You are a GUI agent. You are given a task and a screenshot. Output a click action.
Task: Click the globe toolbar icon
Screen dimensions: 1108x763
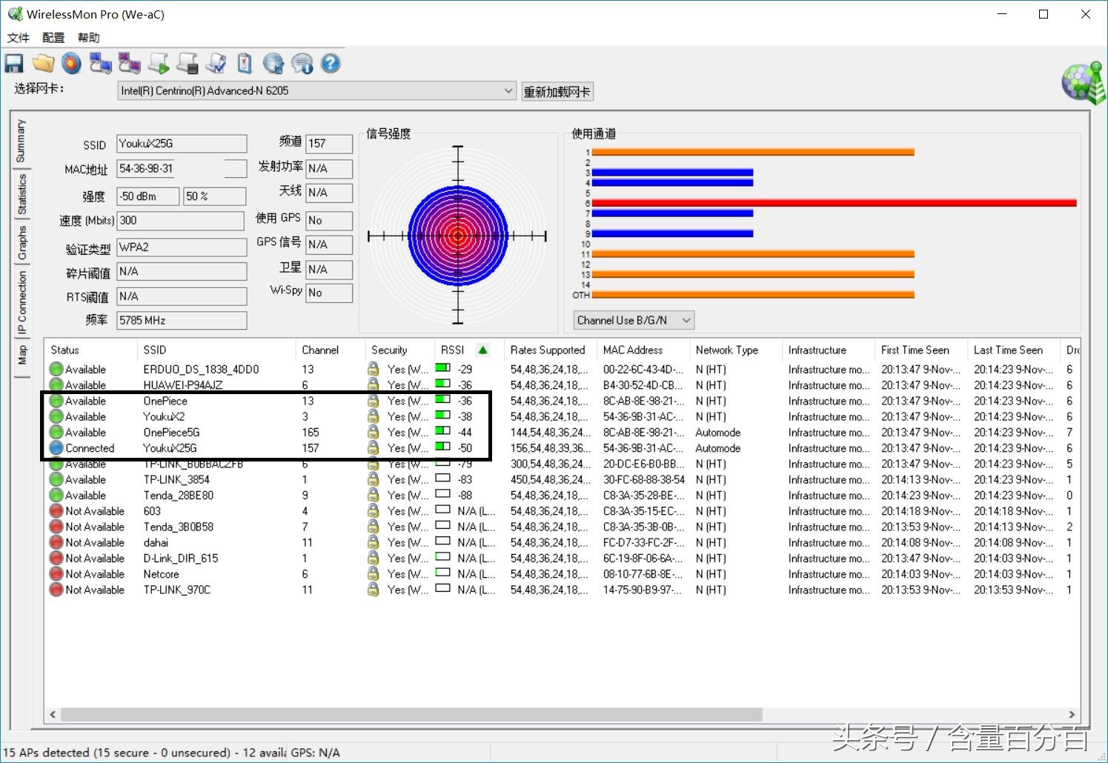(273, 64)
